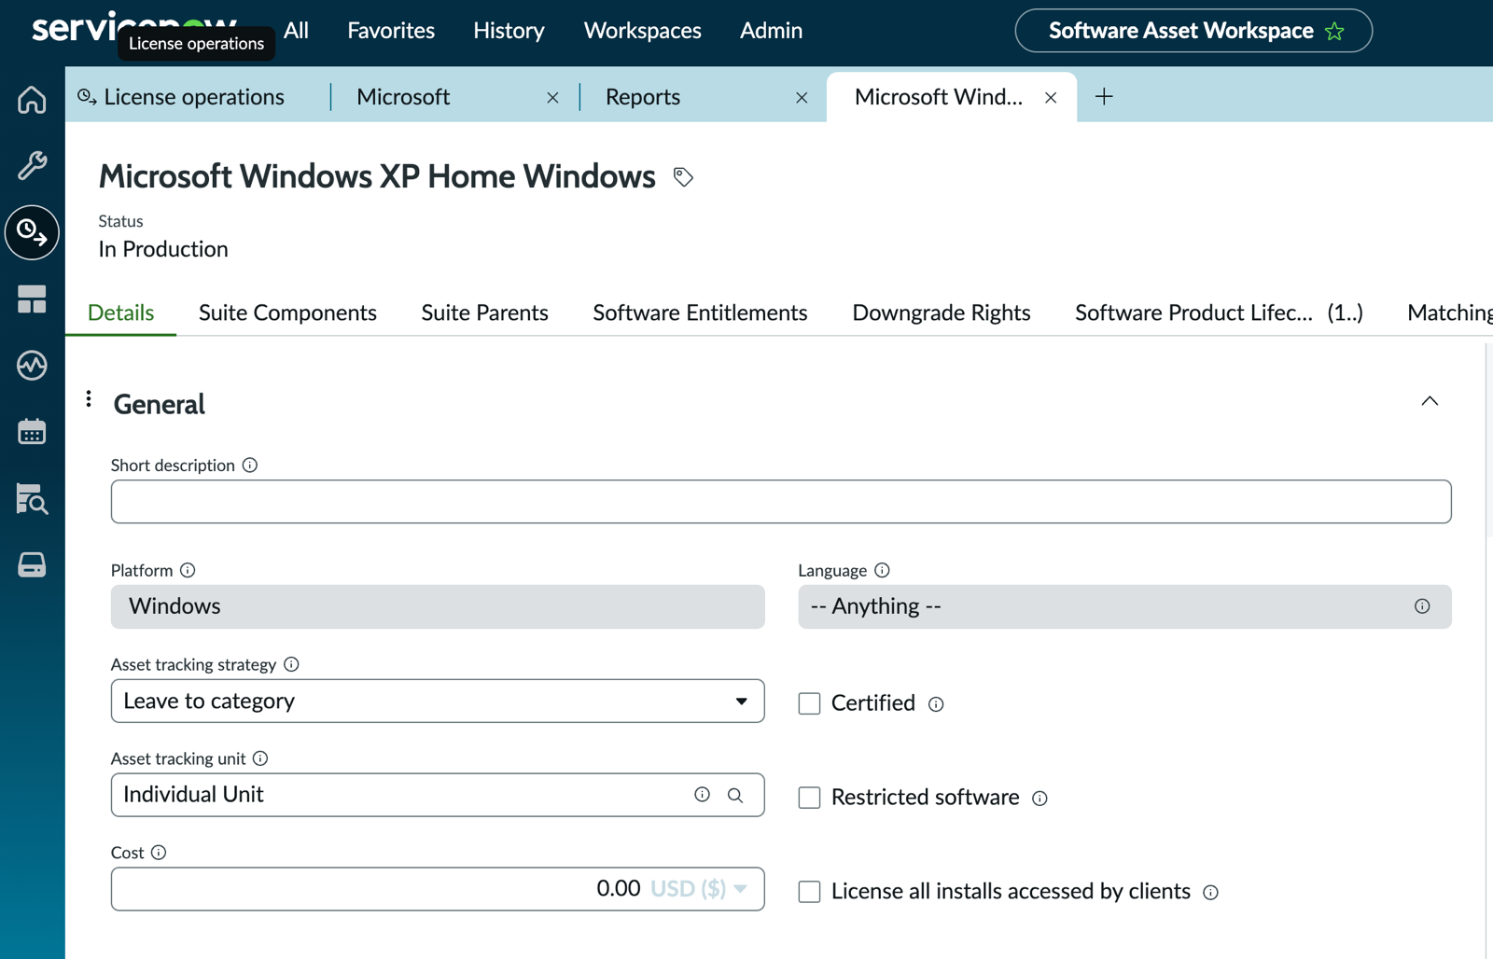Screen dimensions: 1493x959
Task: Show info for Restricted software
Action: point(1040,799)
